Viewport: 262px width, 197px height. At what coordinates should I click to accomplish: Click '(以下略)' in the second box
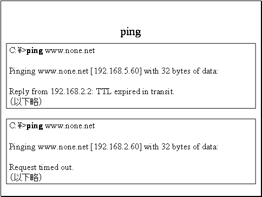coord(25,178)
